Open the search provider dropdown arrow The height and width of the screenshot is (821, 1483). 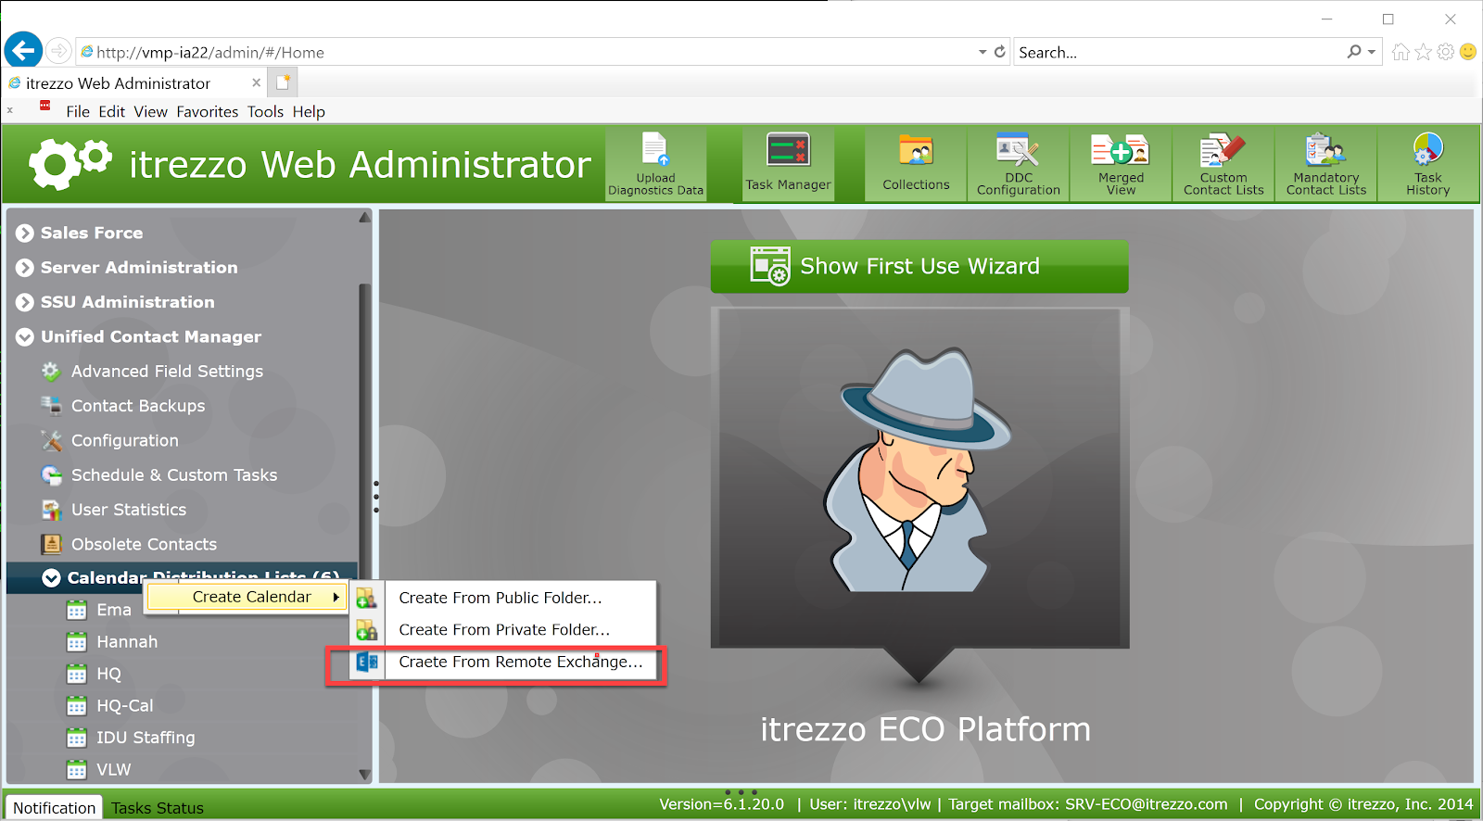1372,52
